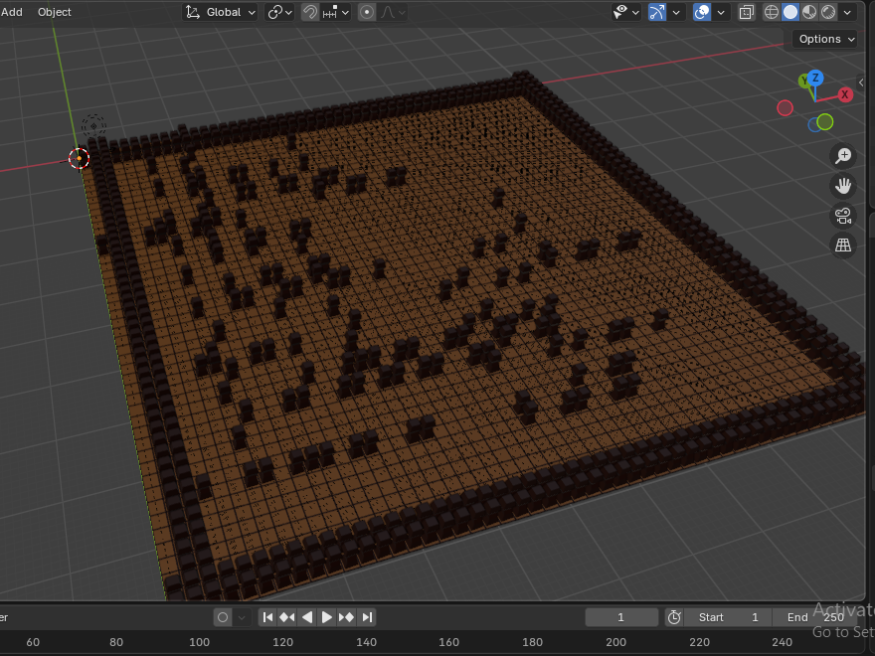
Task: Open the transform pivot point dropdown
Action: [279, 12]
